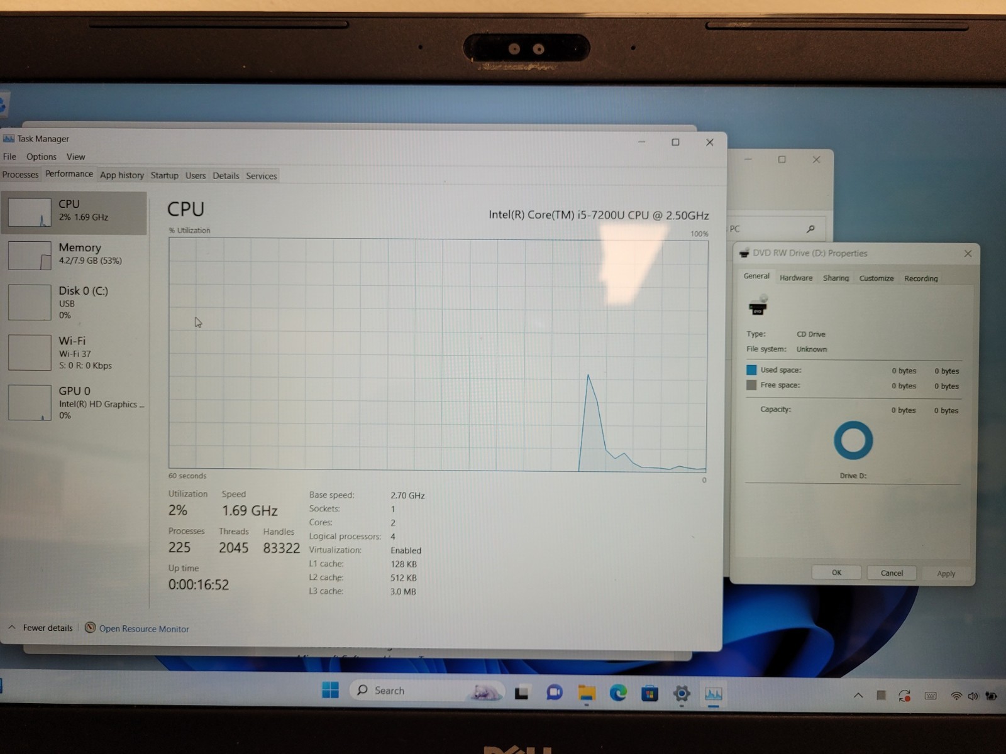This screenshot has width=1006, height=754.
Task: Collapse with Fewer details chevron
Action: (12, 627)
